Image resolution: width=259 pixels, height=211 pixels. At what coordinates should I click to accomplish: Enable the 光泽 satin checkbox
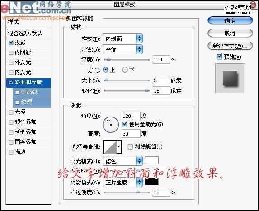click(11, 112)
